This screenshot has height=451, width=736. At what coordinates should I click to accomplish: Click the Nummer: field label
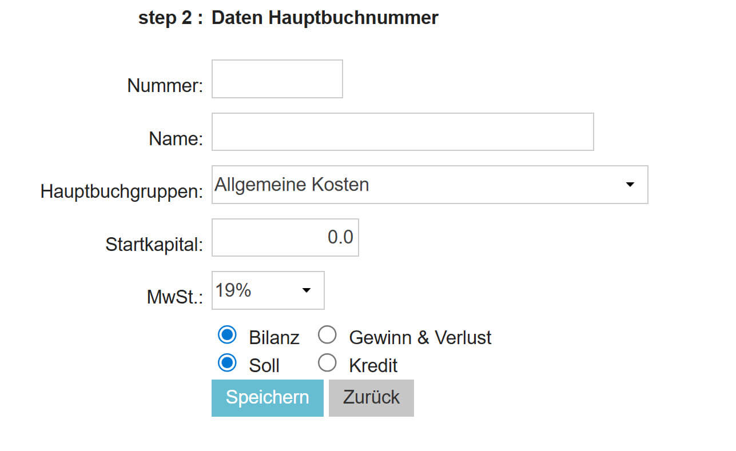click(x=165, y=86)
